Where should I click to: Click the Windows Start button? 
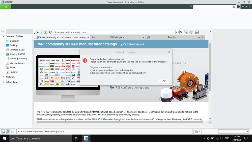coord(4,138)
